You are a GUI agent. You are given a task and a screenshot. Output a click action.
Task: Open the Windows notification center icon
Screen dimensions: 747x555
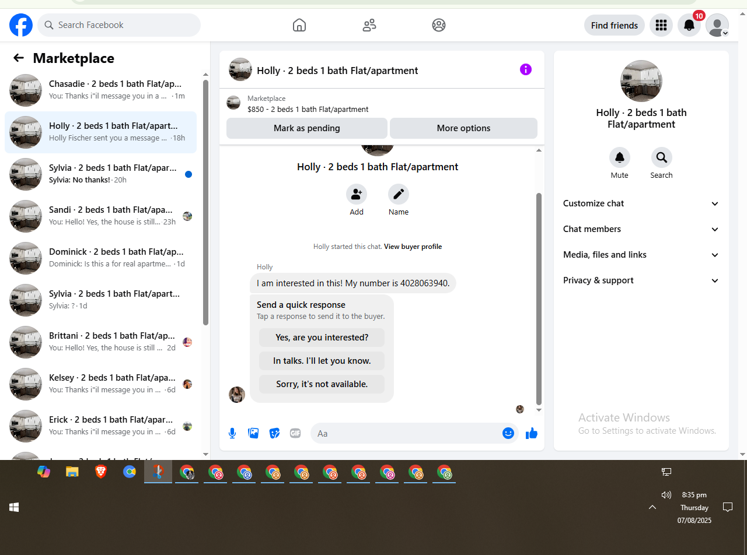pos(728,507)
